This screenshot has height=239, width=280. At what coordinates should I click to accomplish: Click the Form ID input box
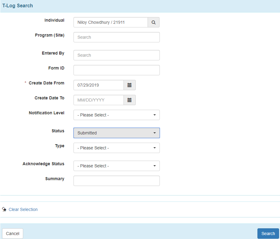pos(117,70)
